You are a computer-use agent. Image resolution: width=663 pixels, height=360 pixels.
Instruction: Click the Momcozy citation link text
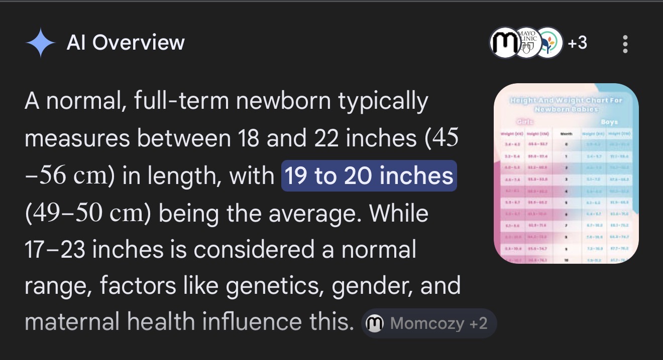pos(426,324)
